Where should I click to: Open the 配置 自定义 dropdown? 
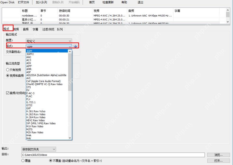[x=49, y=41]
